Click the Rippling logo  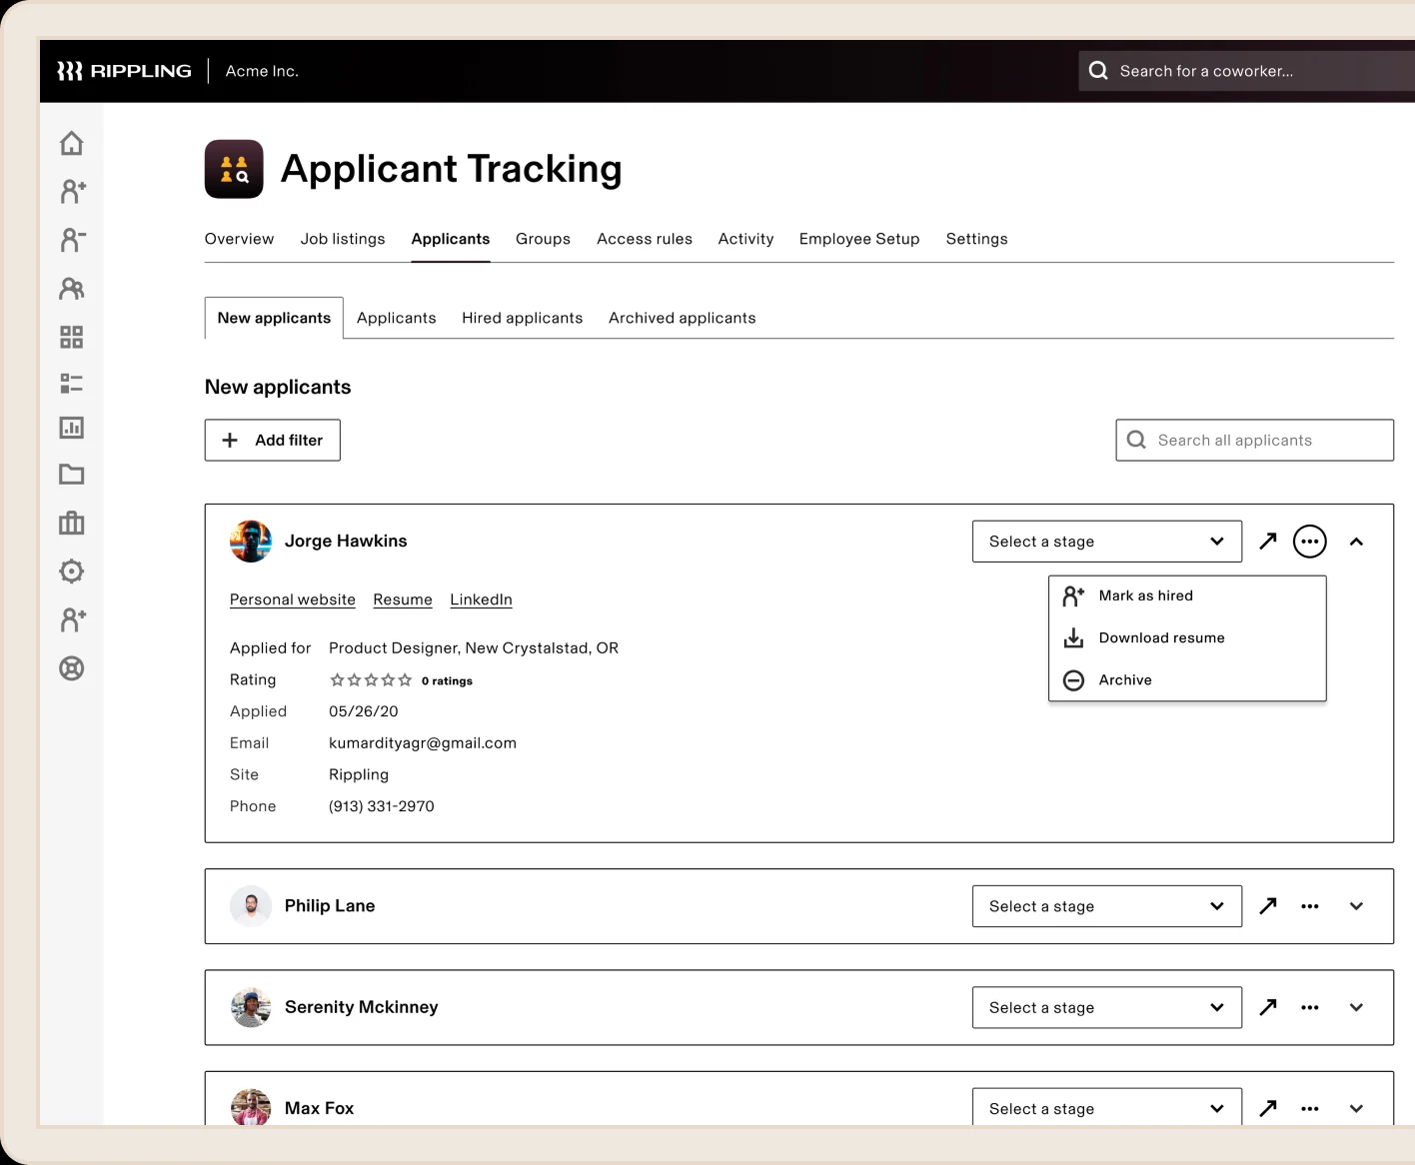click(x=124, y=71)
